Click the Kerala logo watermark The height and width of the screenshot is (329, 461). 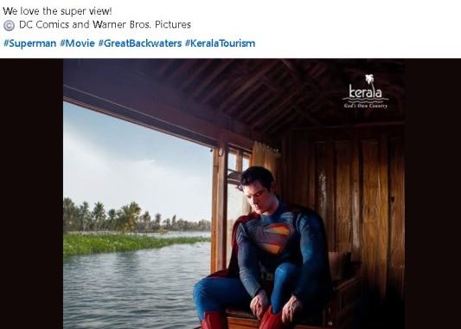tap(366, 92)
